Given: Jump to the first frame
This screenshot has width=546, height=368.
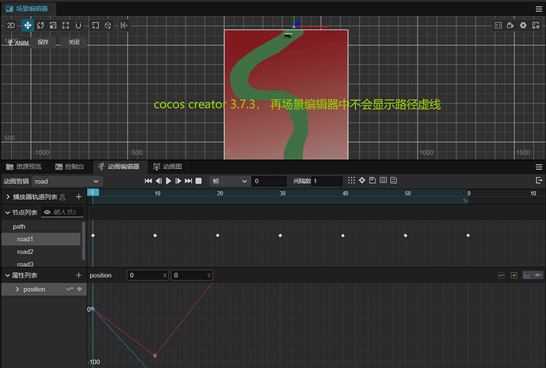Looking at the screenshot, I should click(148, 181).
